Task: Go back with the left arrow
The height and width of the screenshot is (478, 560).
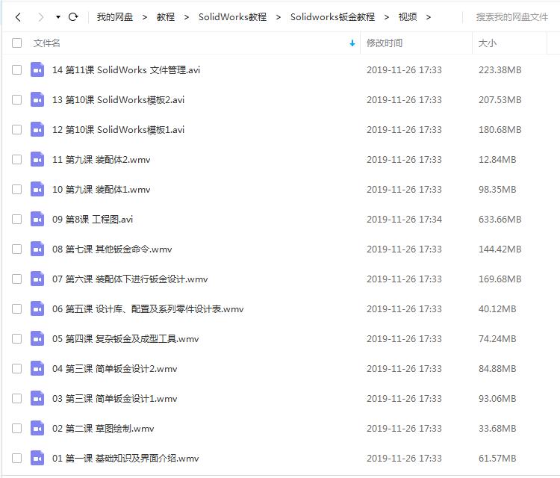Action: 18,16
